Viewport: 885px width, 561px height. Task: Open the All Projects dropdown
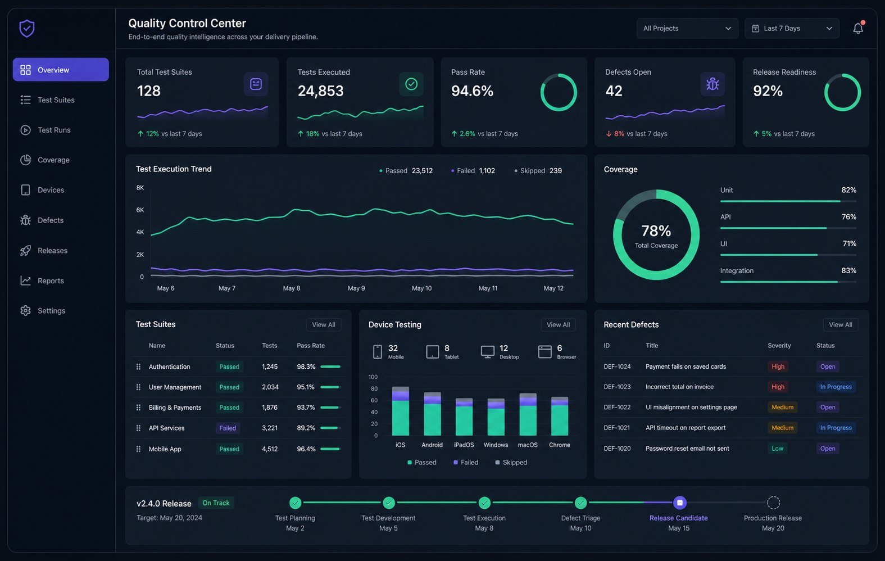tap(687, 29)
